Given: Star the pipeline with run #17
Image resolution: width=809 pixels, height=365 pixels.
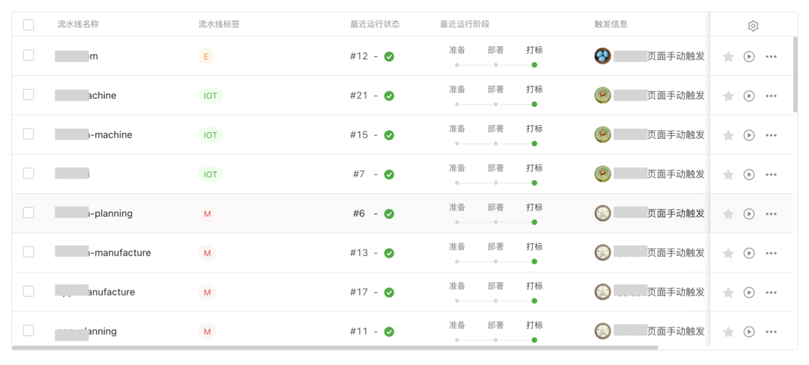Looking at the screenshot, I should (728, 293).
